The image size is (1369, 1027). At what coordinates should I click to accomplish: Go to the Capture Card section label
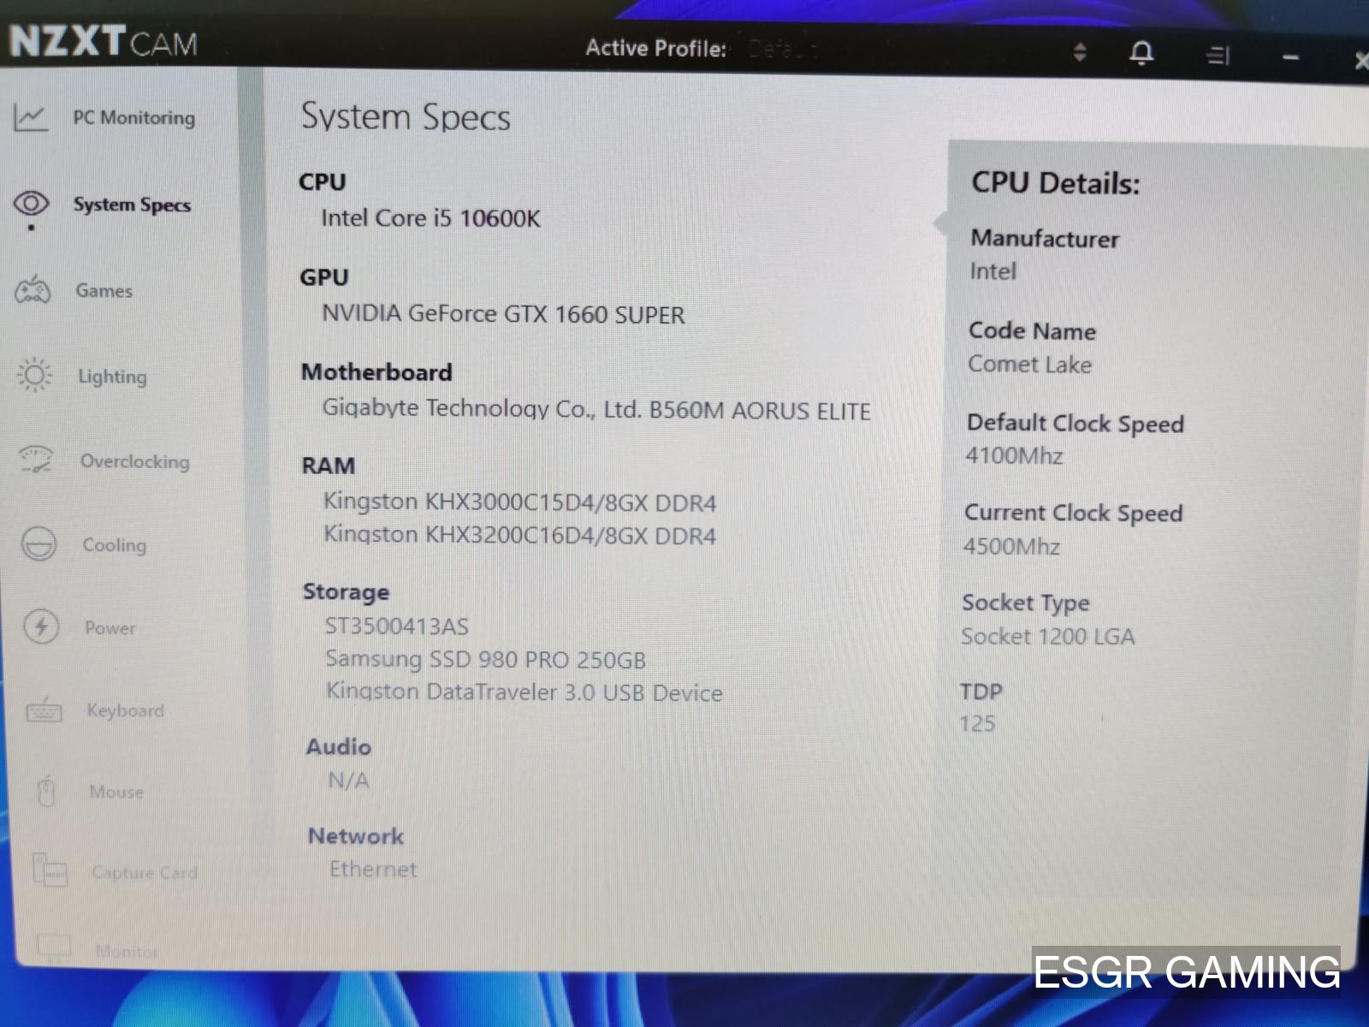point(145,872)
